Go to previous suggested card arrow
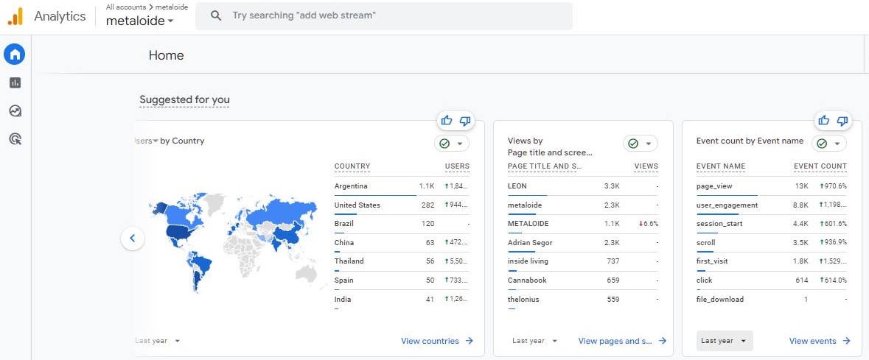The width and height of the screenshot is (869, 360). [133, 239]
